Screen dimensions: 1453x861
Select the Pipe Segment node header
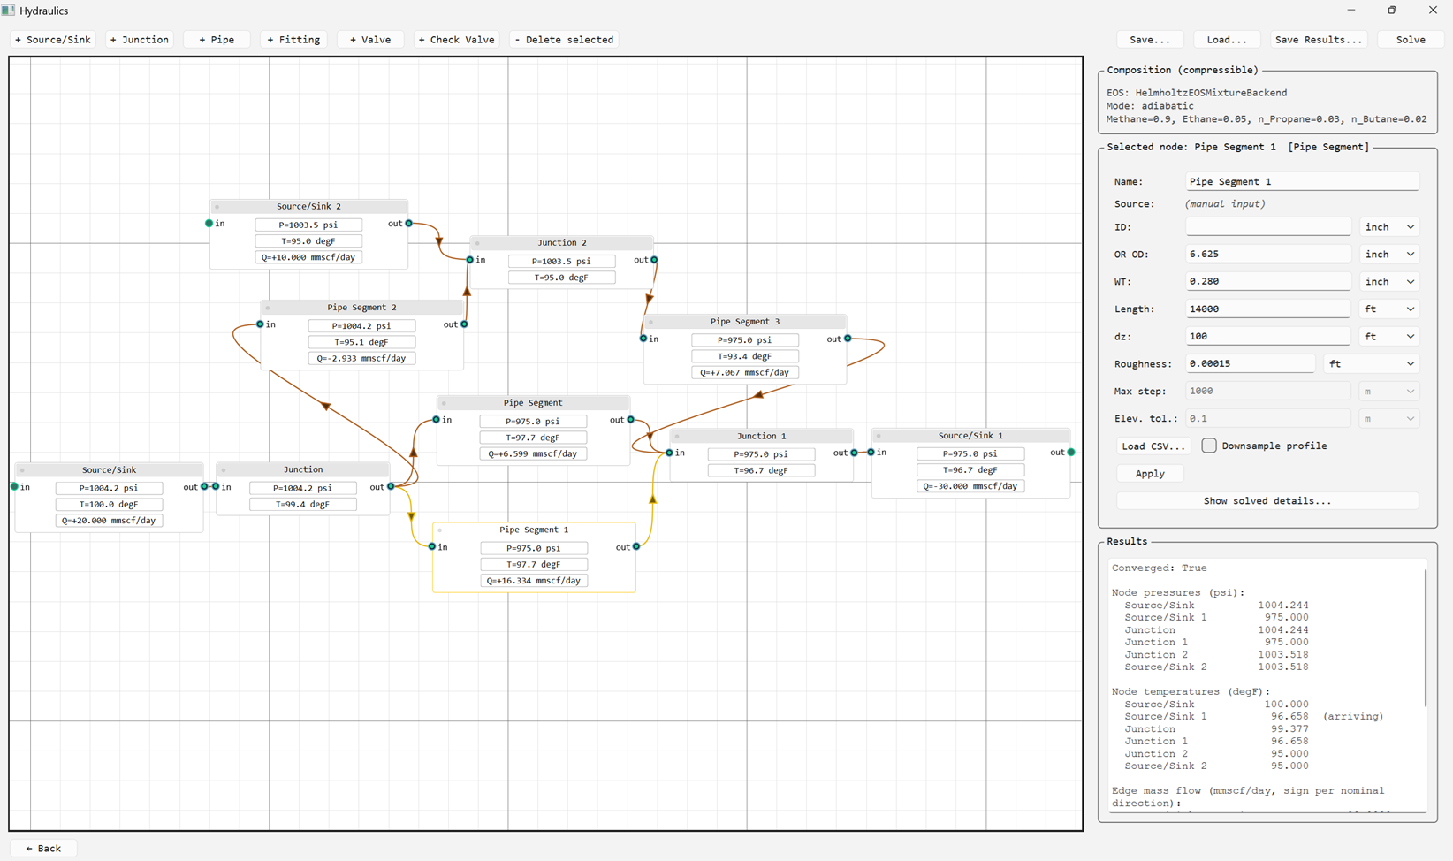533,403
